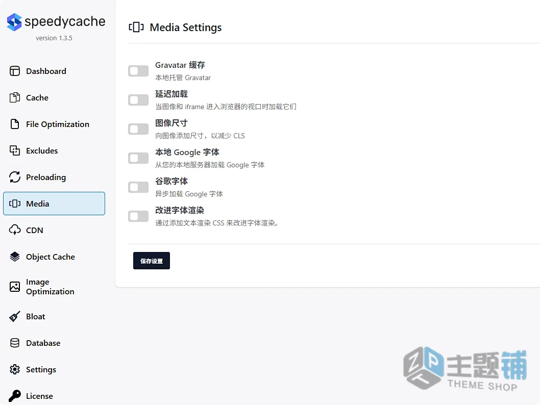
Task: Click the CDN cloud icon
Action: [x=15, y=230]
